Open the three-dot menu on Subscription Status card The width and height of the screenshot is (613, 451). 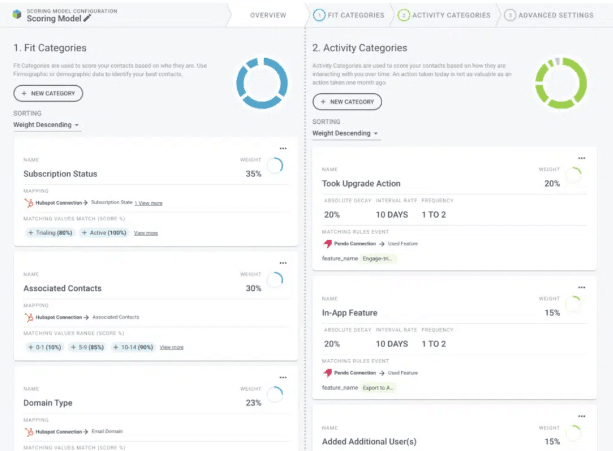tap(283, 148)
